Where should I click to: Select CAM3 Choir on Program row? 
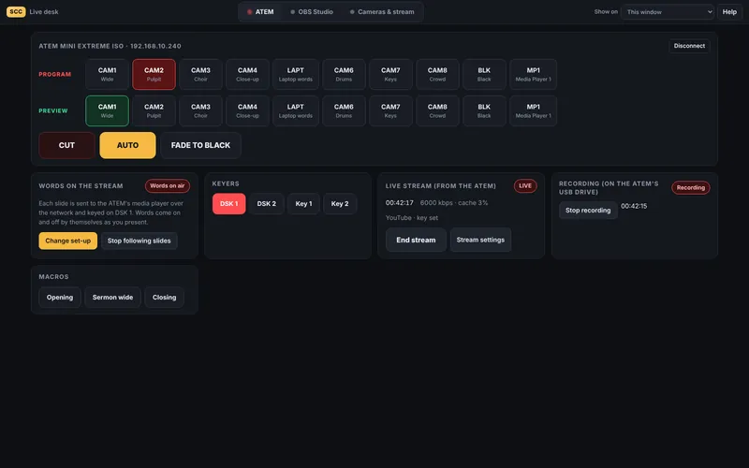pos(200,74)
